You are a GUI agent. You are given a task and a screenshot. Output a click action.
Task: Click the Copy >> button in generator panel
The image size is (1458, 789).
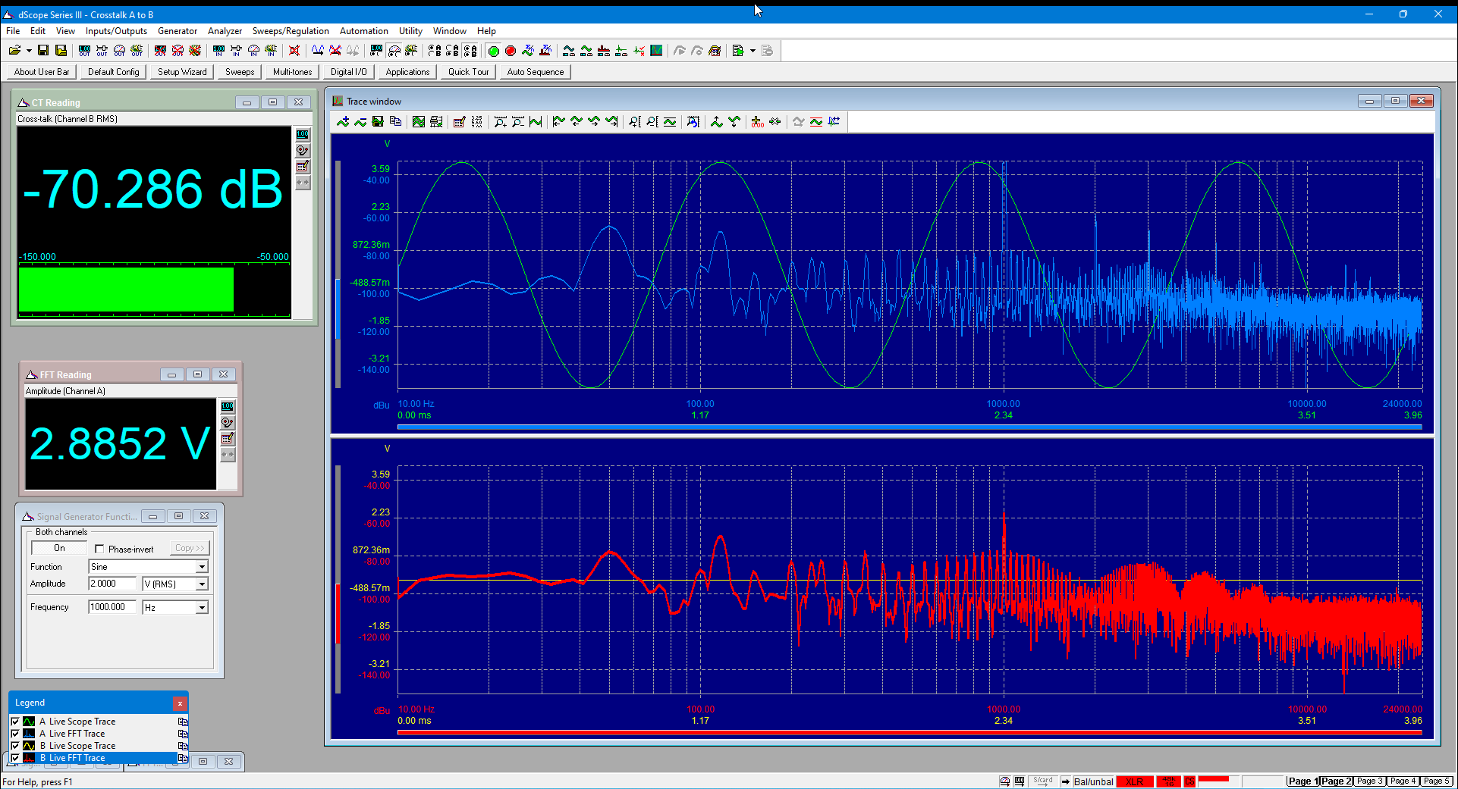[190, 548]
